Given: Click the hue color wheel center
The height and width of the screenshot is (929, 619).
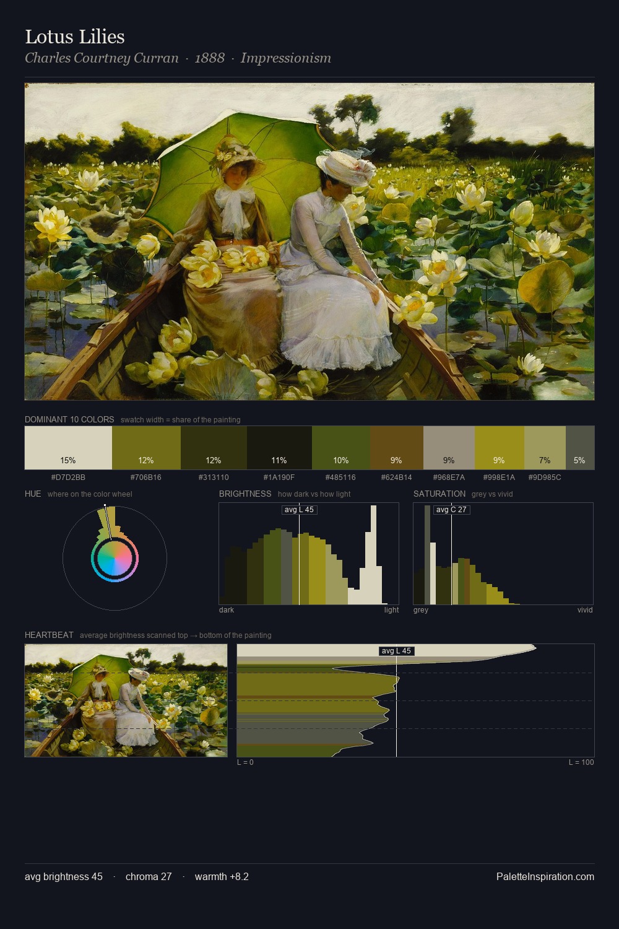Looking at the screenshot, I should tap(115, 559).
